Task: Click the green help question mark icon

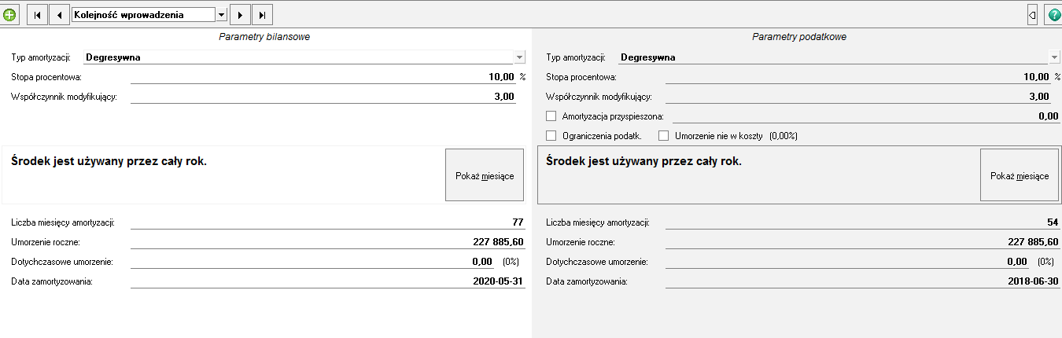Action: tap(1053, 14)
